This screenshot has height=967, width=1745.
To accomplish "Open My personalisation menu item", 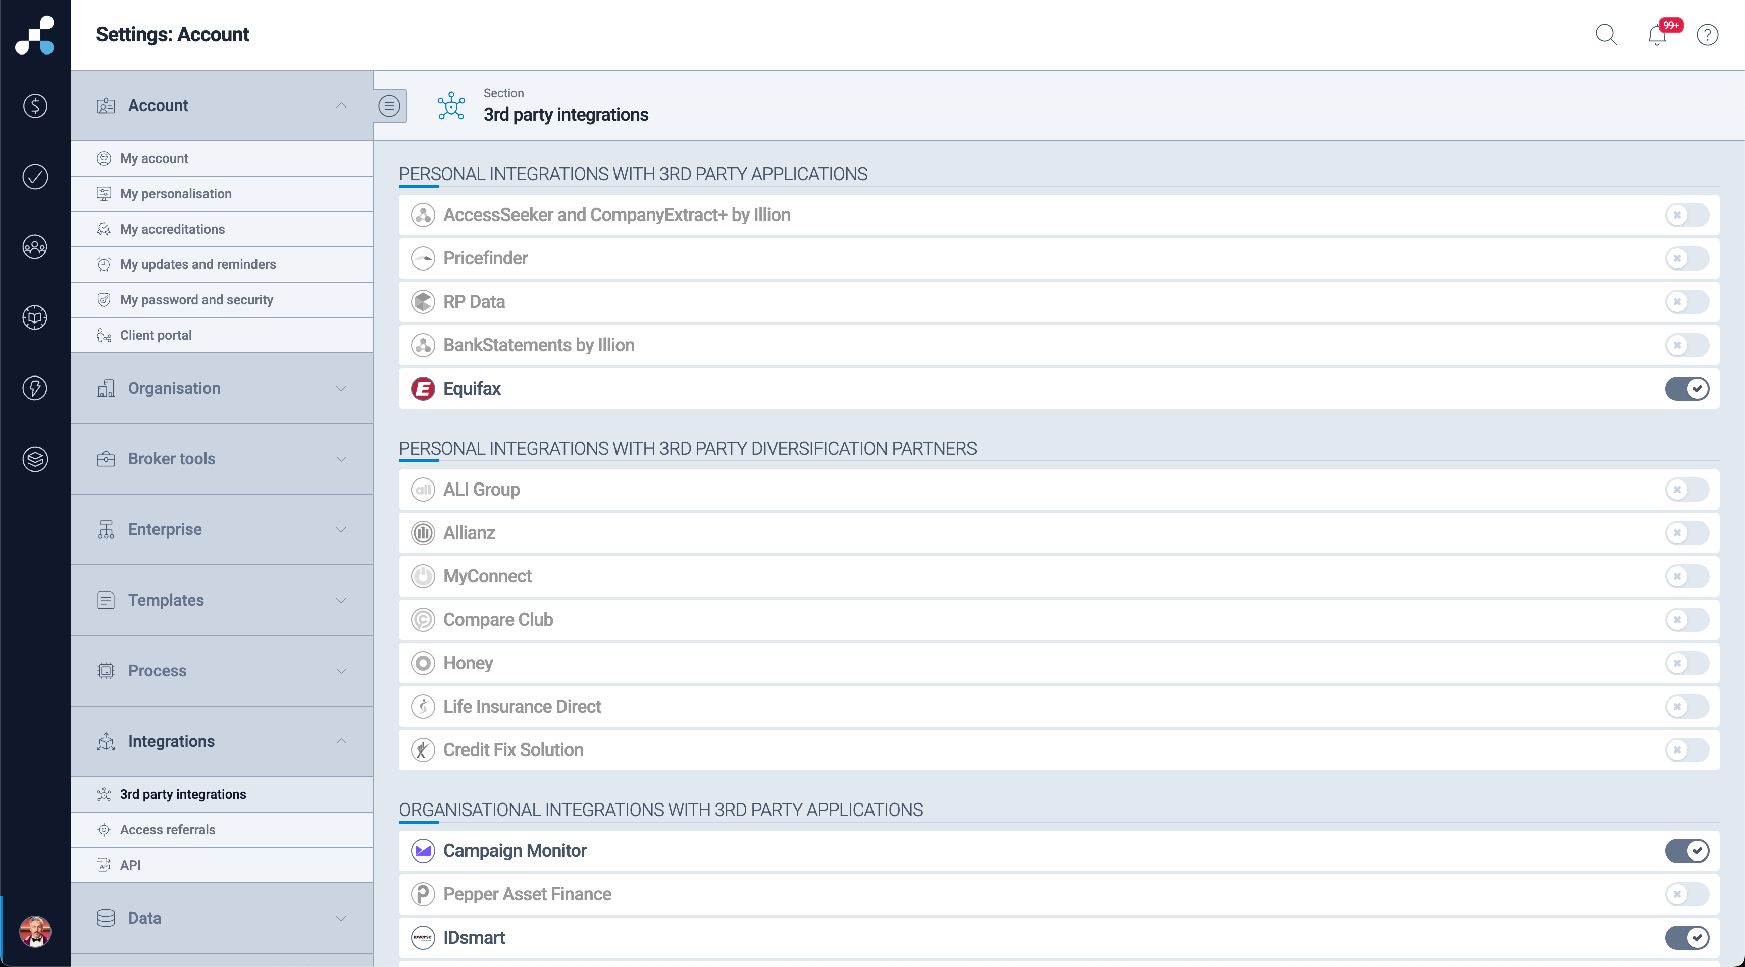I will point(222,194).
